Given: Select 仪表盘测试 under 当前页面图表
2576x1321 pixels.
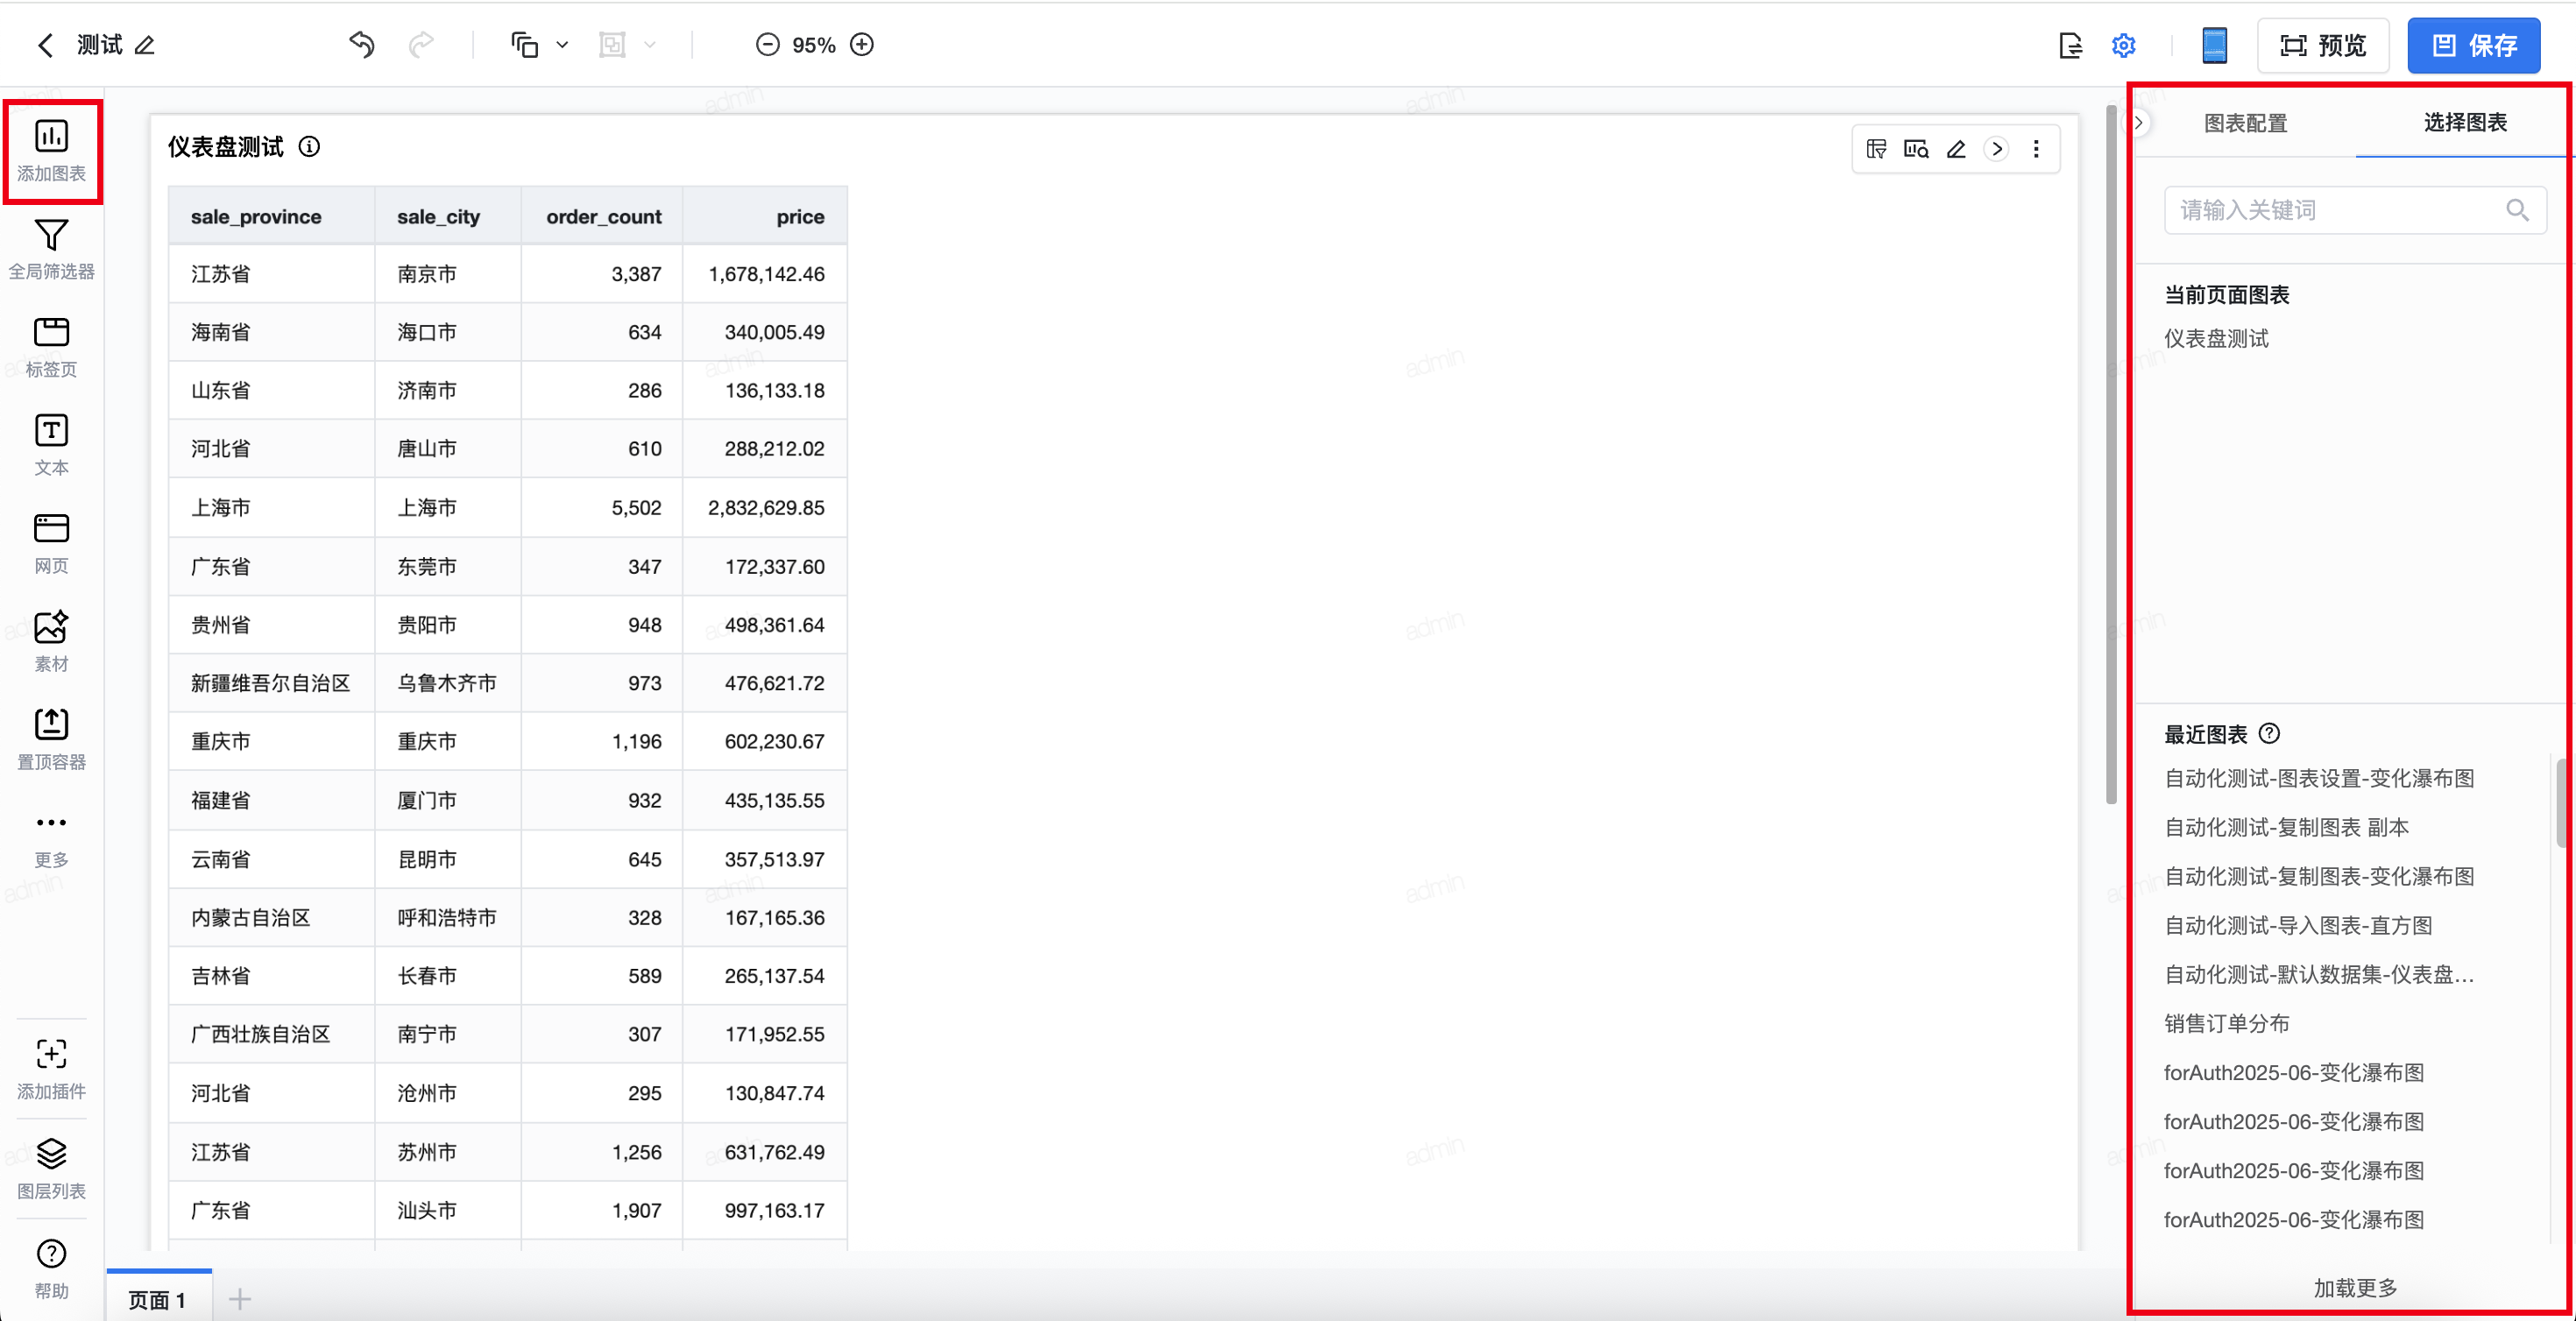Looking at the screenshot, I should click(2217, 339).
